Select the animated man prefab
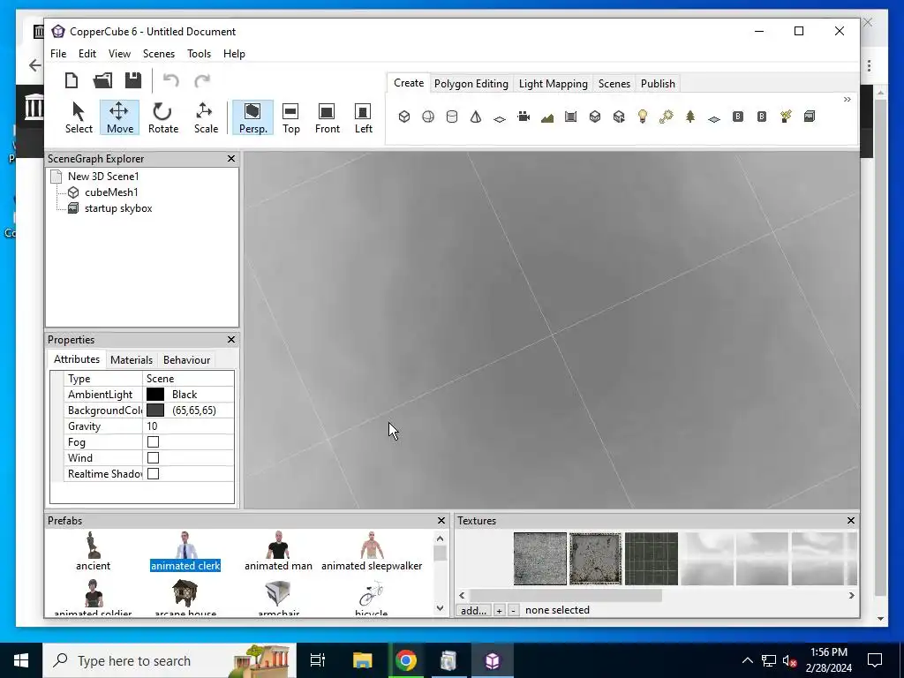The height and width of the screenshot is (678, 904). [x=278, y=551]
